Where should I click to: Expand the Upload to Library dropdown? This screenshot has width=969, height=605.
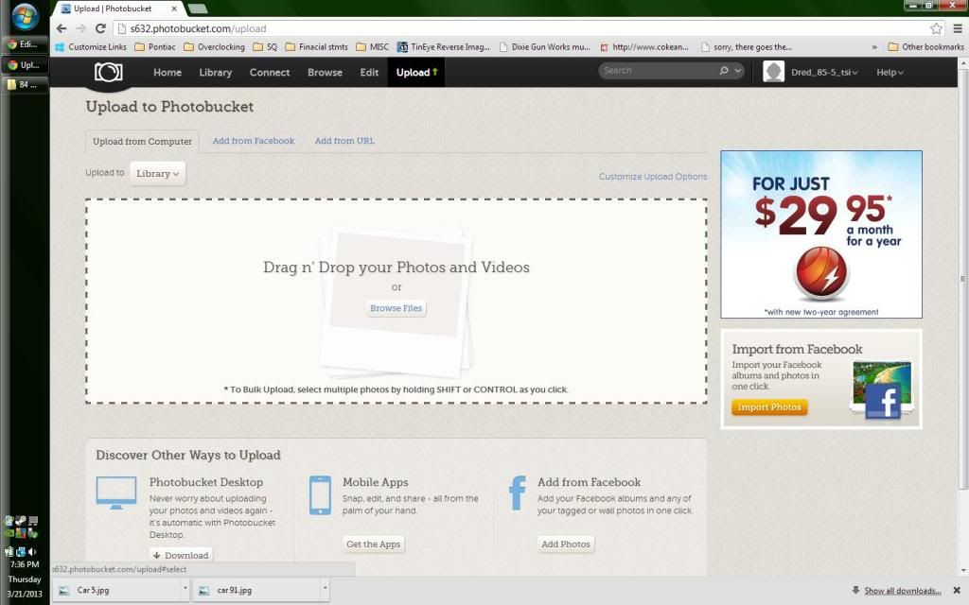click(158, 174)
